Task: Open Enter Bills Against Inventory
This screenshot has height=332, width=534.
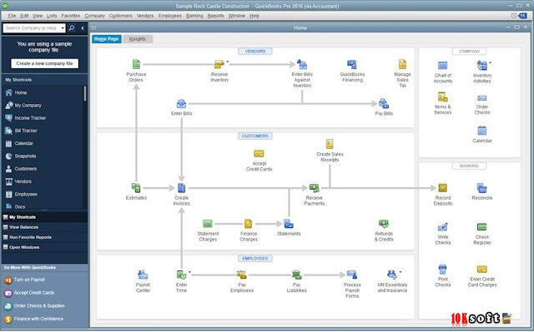Action: 302,64
